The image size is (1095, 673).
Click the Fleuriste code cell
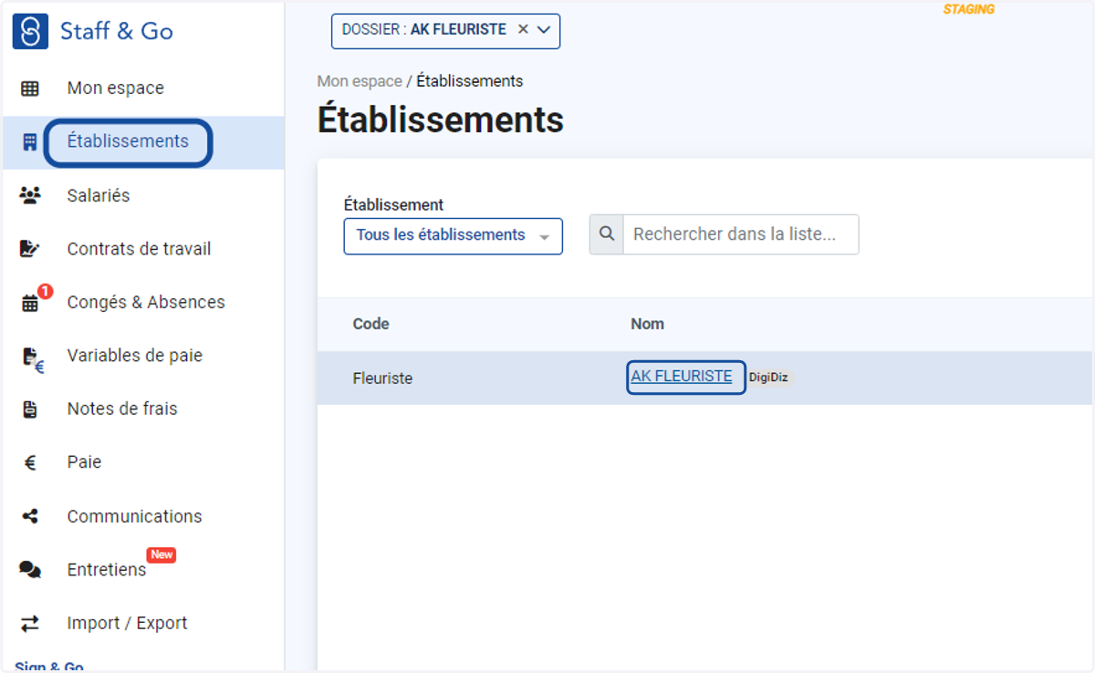click(x=382, y=378)
